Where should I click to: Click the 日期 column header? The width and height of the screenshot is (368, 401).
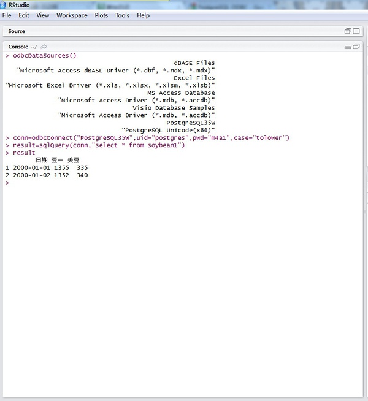[x=42, y=160]
